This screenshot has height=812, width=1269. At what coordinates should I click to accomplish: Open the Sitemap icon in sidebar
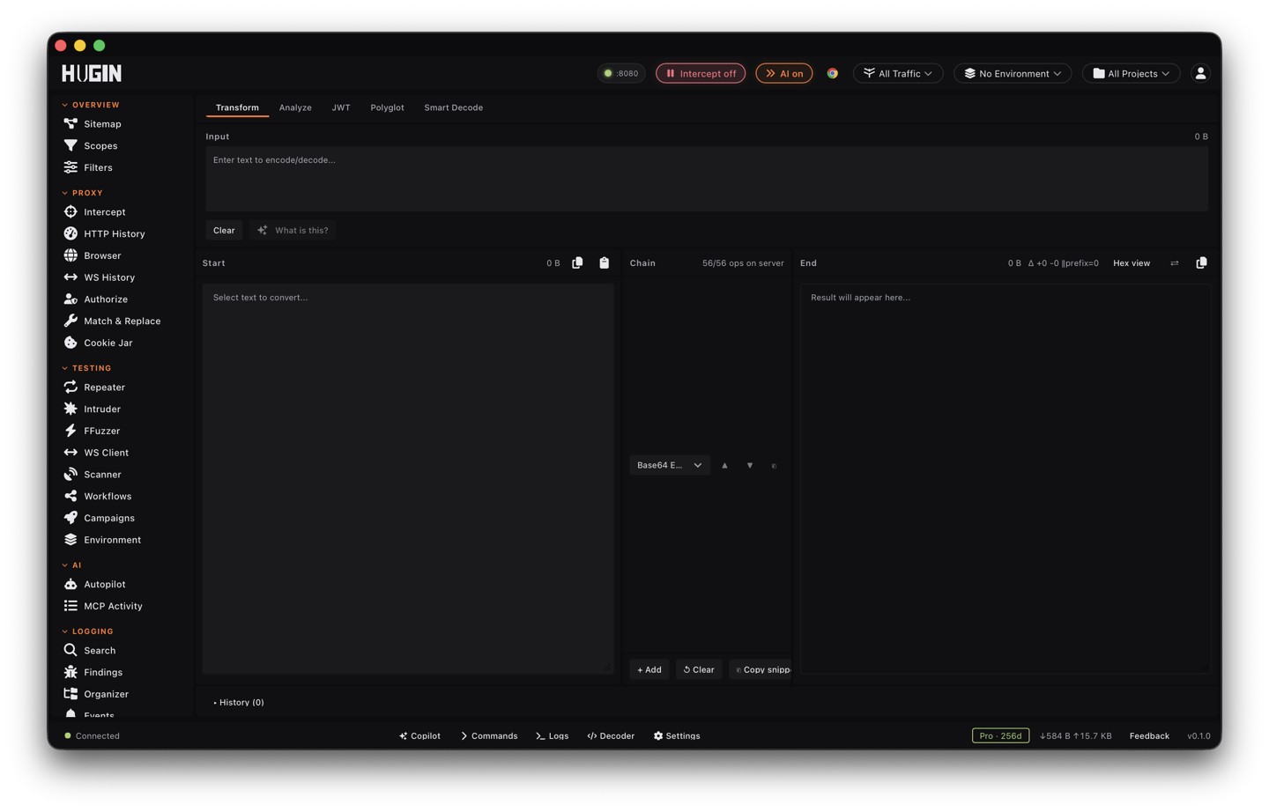pyautogui.click(x=70, y=124)
